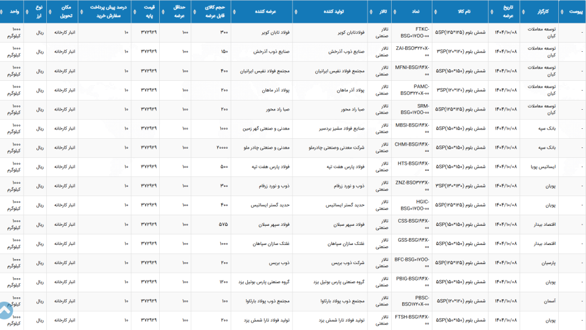586x330 pixels.
Task: Click broker cell پارسیان
Action: pos(548,263)
